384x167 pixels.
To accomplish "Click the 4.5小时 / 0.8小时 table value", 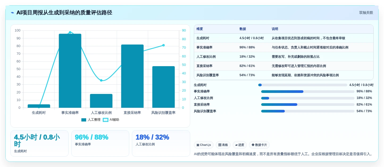I will (x=252, y=38).
